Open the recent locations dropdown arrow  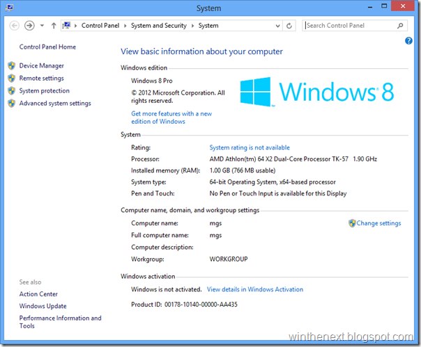tap(42, 26)
